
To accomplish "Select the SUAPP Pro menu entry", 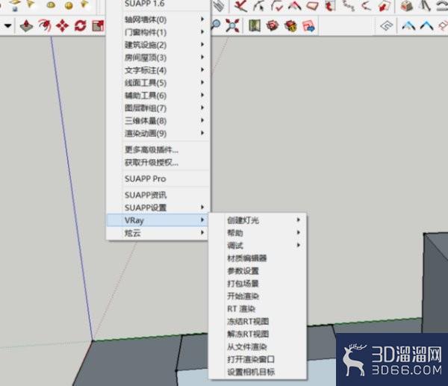I will [158, 179].
